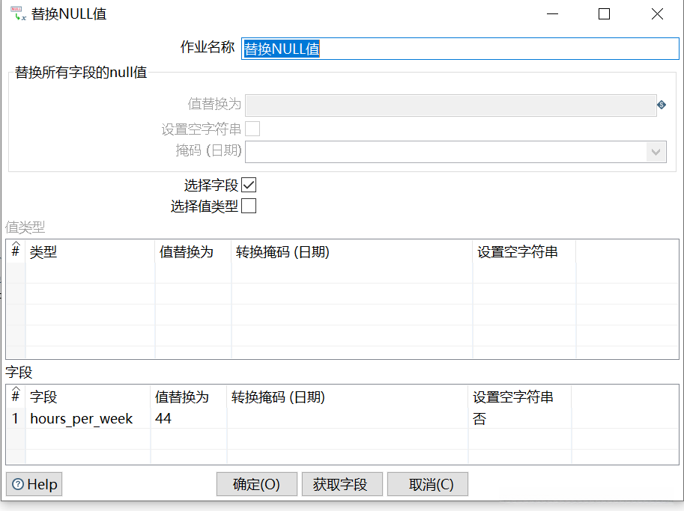Click the 确定(O) button
Screen dimensions: 684x511
[256, 484]
